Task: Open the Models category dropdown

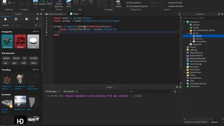Action: (8, 25)
